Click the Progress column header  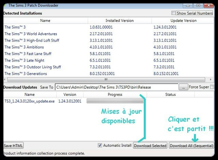pos(115,94)
